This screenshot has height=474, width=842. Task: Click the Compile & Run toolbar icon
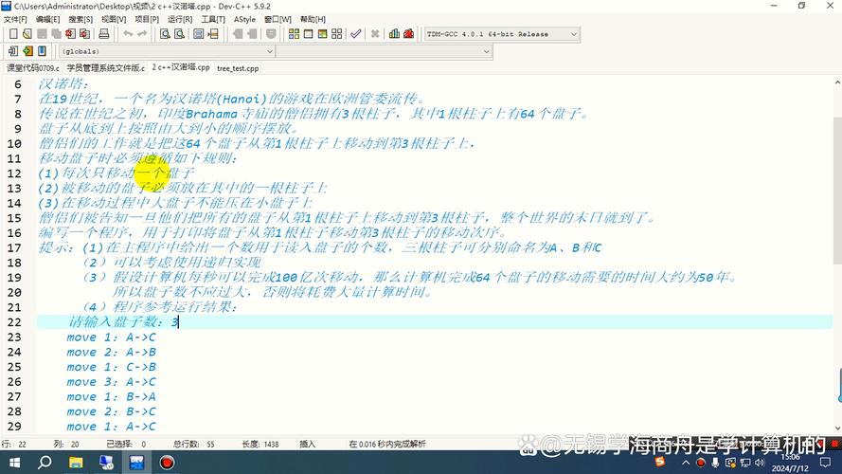click(x=322, y=34)
